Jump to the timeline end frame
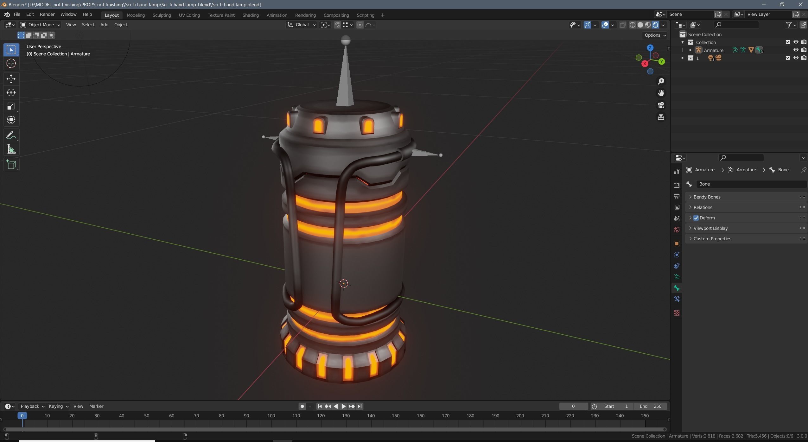This screenshot has height=442, width=808. [359, 406]
